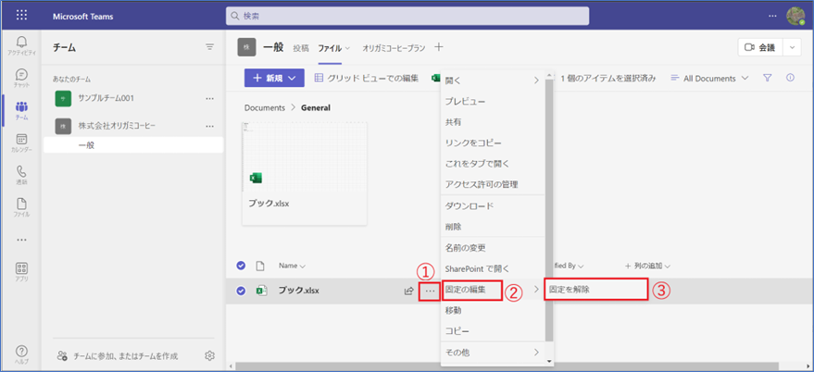814x372 pixels.
Task: Toggle the select-all checkbox in header
Action: [x=242, y=266]
